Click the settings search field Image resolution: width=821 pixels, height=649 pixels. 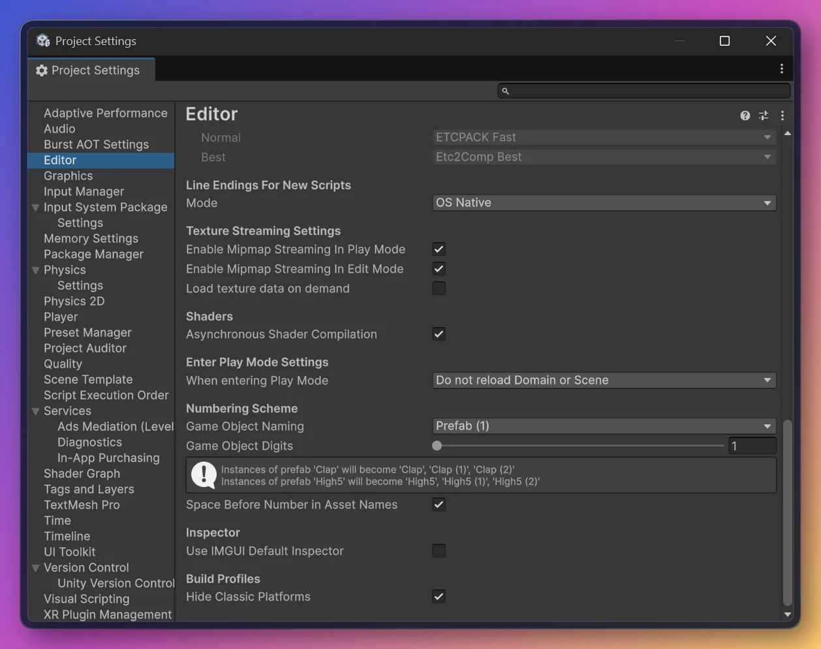(644, 91)
